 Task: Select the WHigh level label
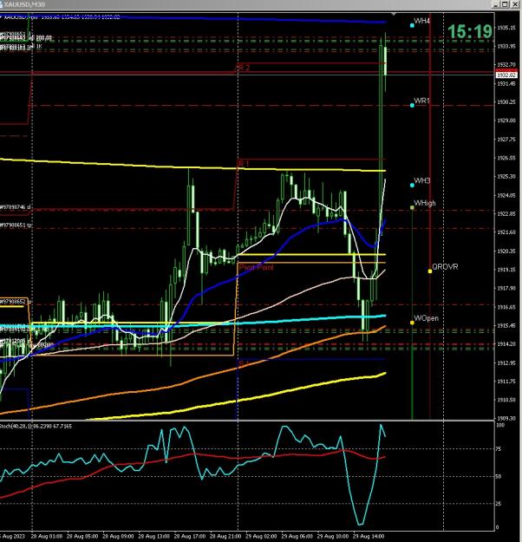425,203
